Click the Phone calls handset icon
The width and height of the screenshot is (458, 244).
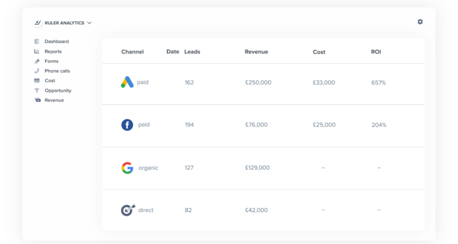(x=37, y=71)
